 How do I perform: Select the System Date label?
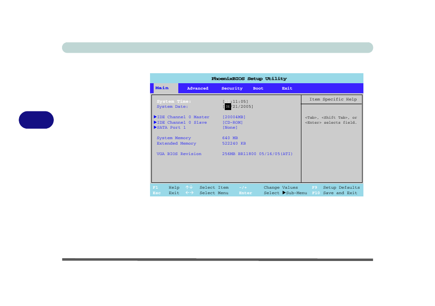tap(172, 106)
